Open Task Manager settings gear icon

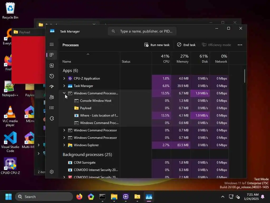52,172
